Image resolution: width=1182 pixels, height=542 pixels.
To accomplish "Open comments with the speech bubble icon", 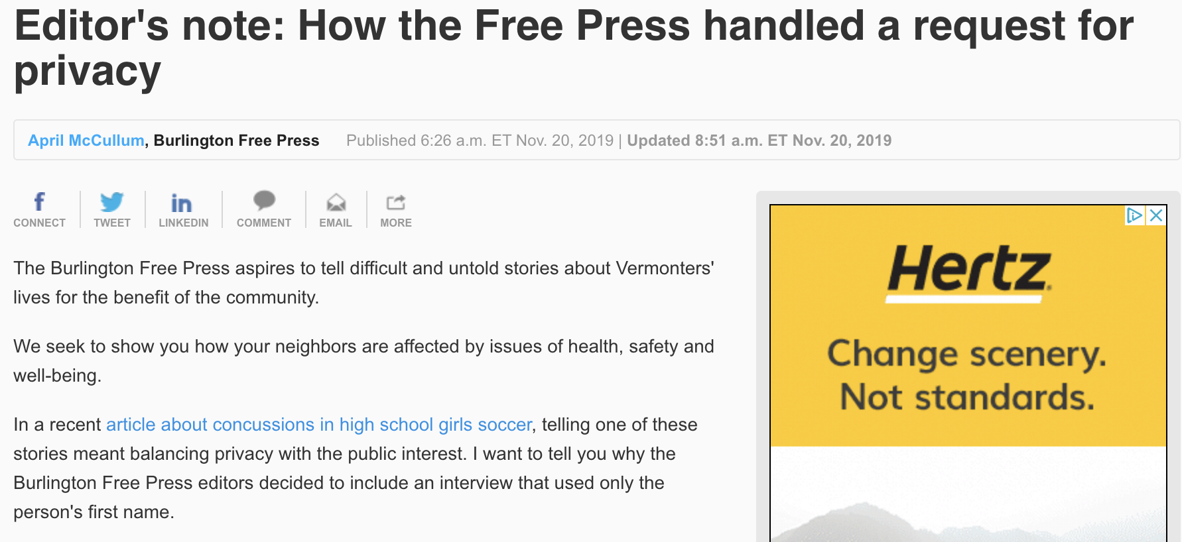I will pos(264,201).
